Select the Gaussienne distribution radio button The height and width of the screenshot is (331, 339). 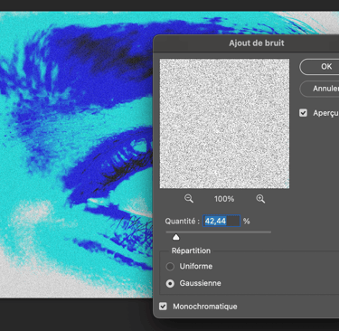(170, 284)
